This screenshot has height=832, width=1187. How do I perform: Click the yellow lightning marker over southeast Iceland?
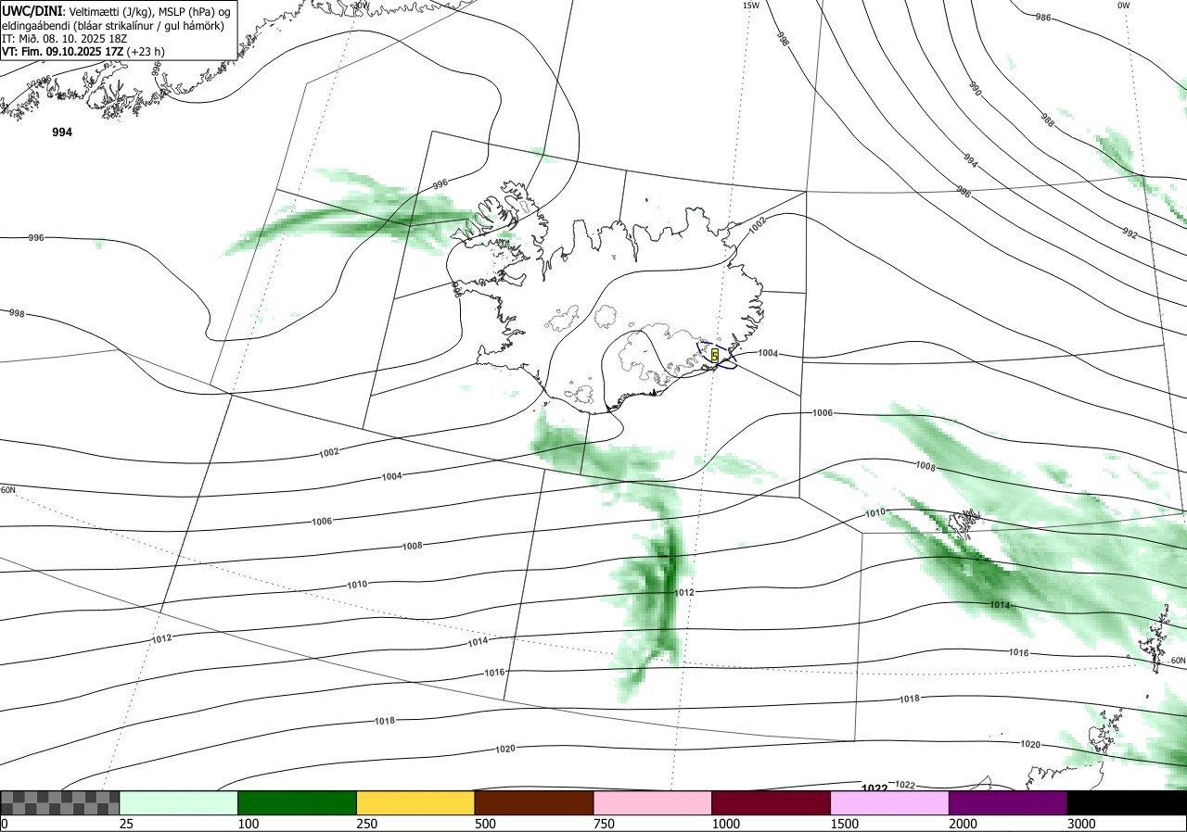(715, 355)
